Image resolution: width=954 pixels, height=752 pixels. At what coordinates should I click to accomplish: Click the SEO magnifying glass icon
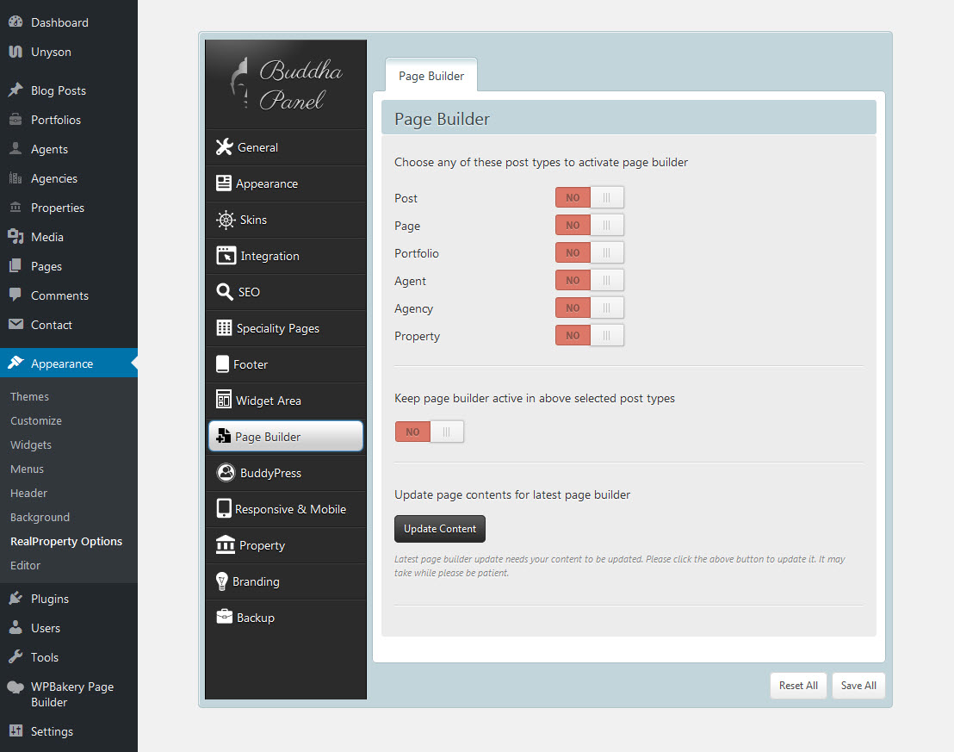point(224,292)
